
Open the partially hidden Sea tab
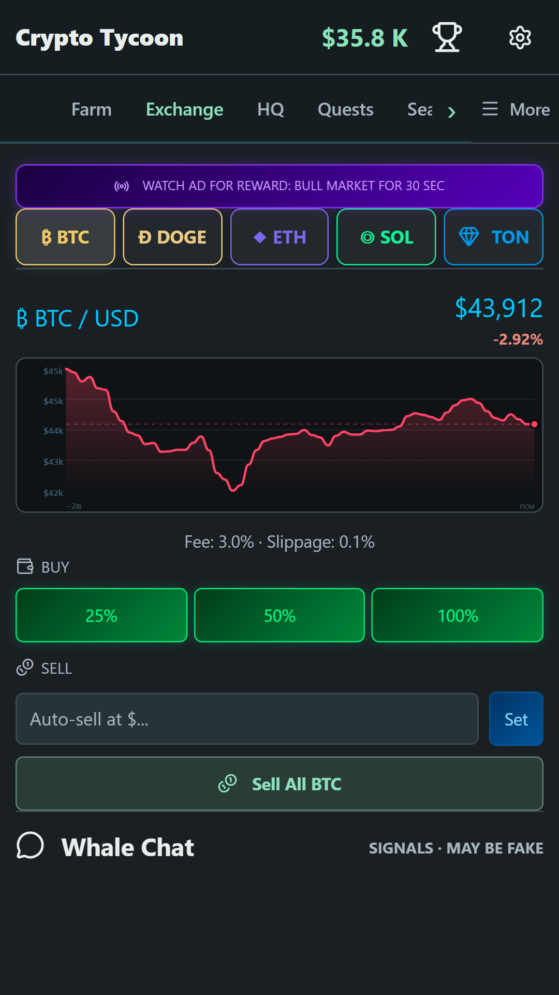(x=420, y=109)
